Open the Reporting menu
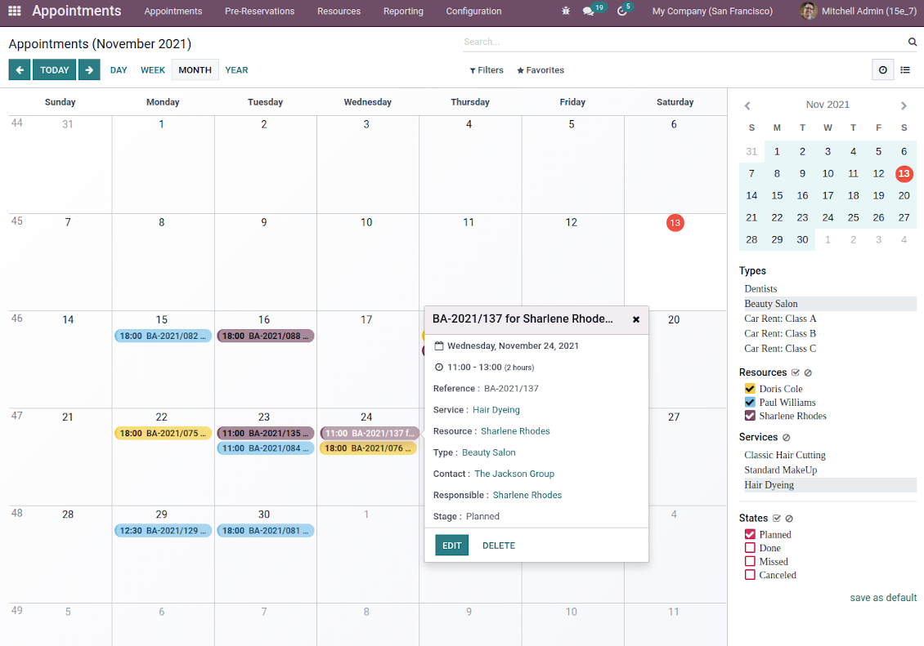The image size is (924, 646). (403, 11)
